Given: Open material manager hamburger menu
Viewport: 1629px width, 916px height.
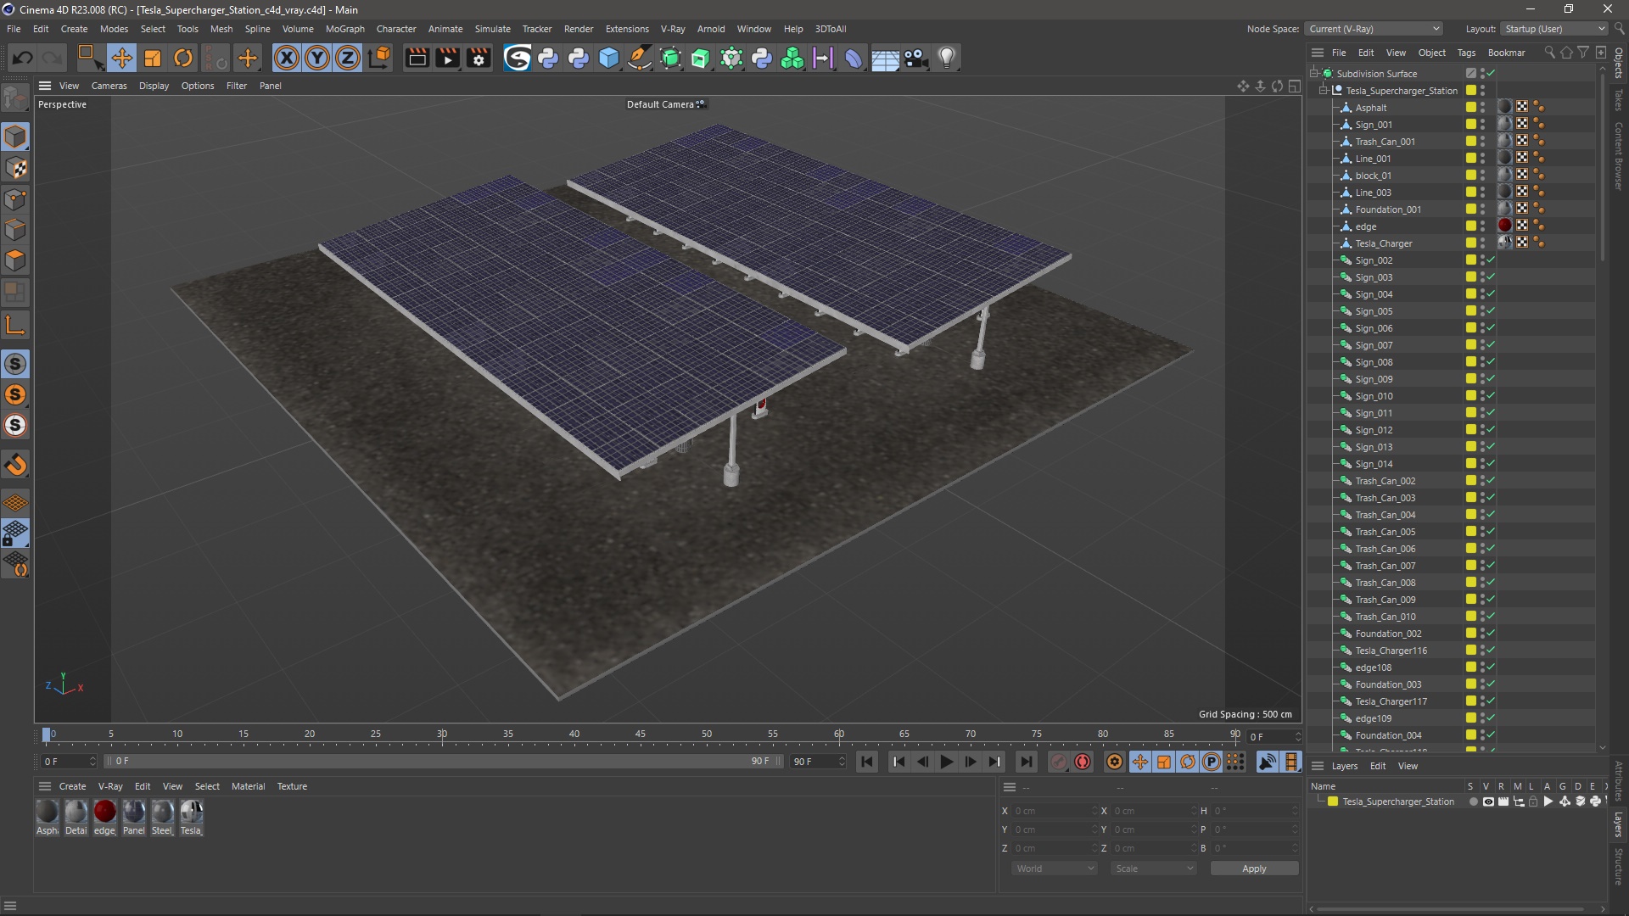Looking at the screenshot, I should pos(45,786).
